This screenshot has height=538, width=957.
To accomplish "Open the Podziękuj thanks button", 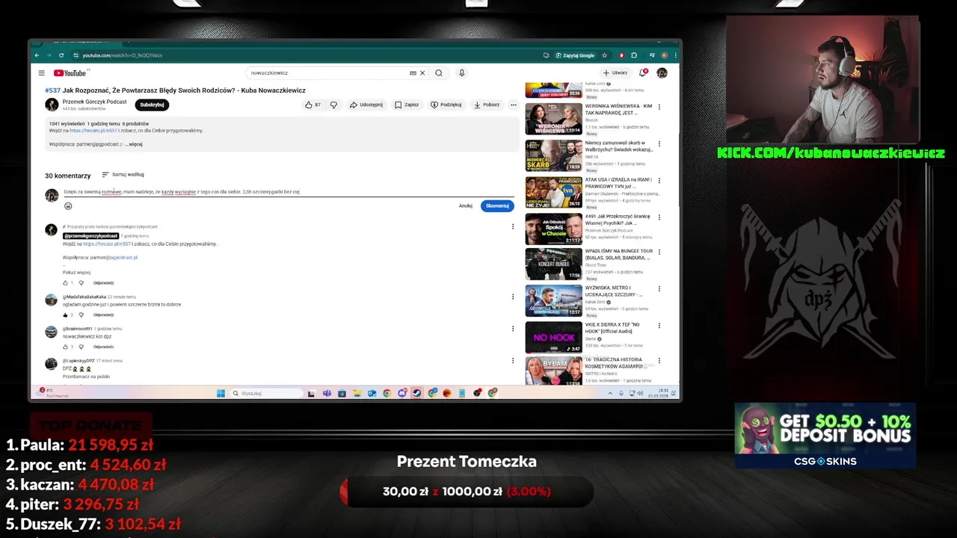I will pos(446,105).
